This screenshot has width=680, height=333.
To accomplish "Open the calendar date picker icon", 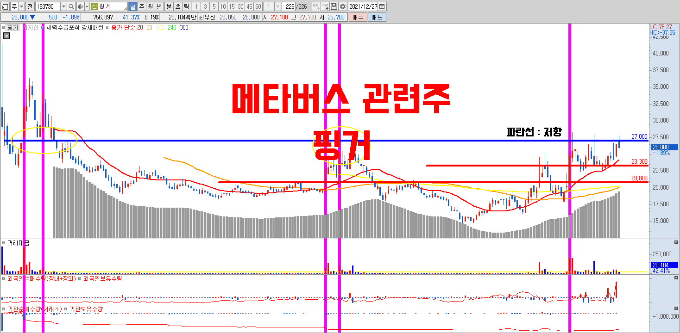I will tap(382, 6).
